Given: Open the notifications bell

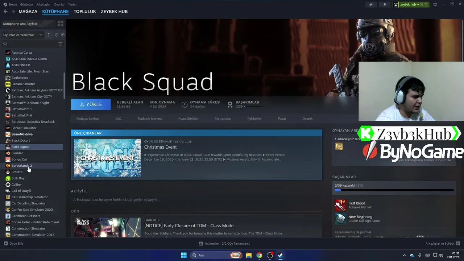Looking at the screenshot, I should [385, 5].
